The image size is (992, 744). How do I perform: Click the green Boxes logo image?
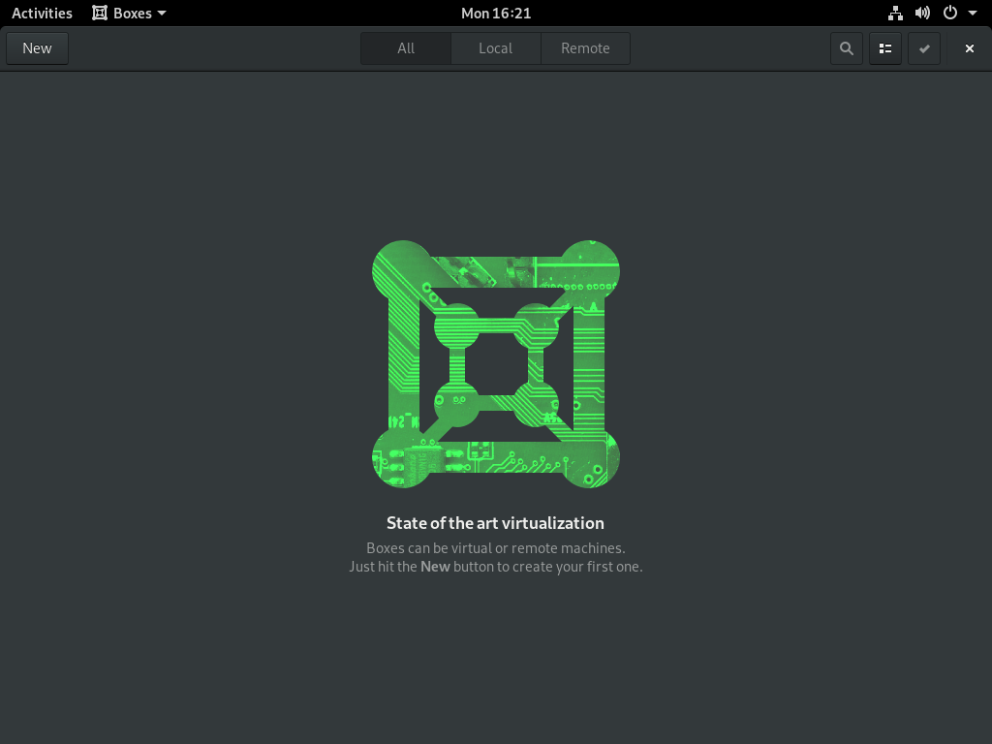[x=496, y=364]
